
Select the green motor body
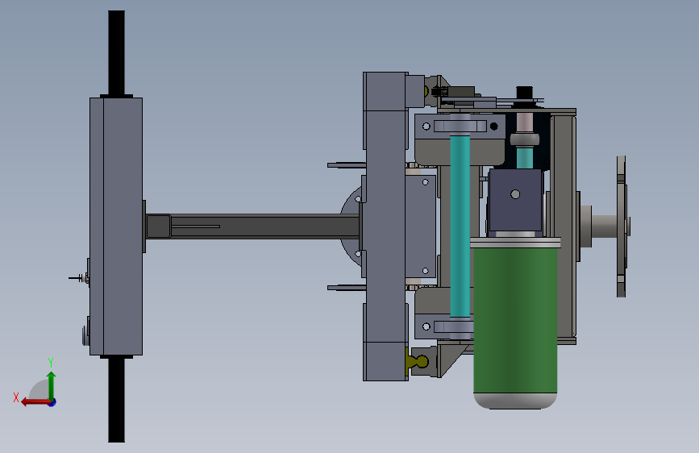pos(515,320)
